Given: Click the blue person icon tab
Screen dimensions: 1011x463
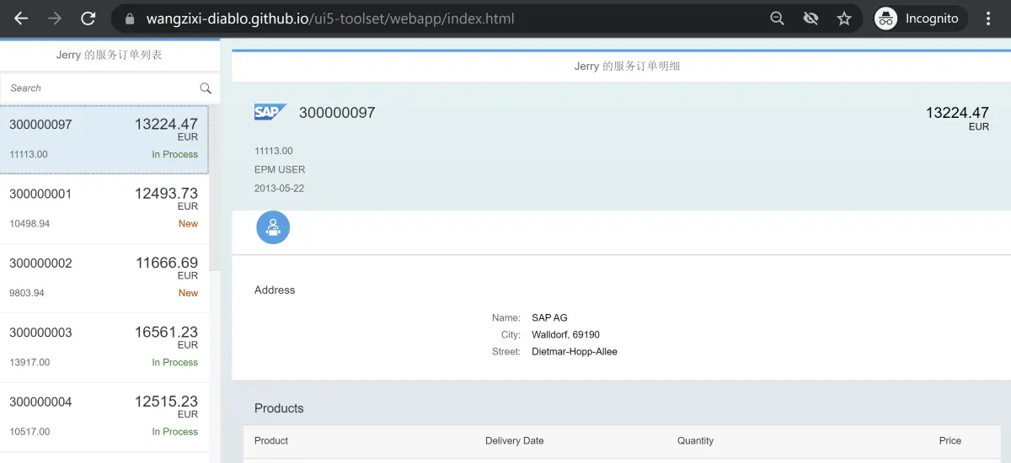Looking at the screenshot, I should 273,227.
